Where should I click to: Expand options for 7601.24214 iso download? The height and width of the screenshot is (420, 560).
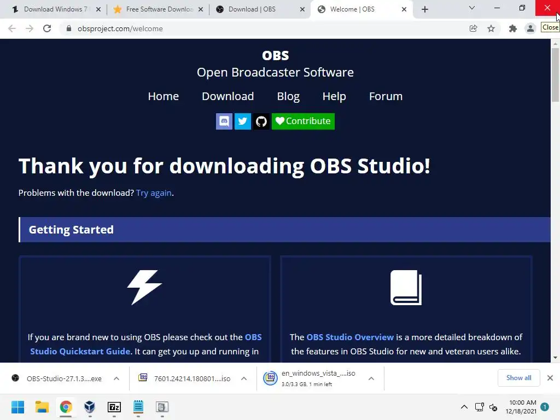[244, 378]
